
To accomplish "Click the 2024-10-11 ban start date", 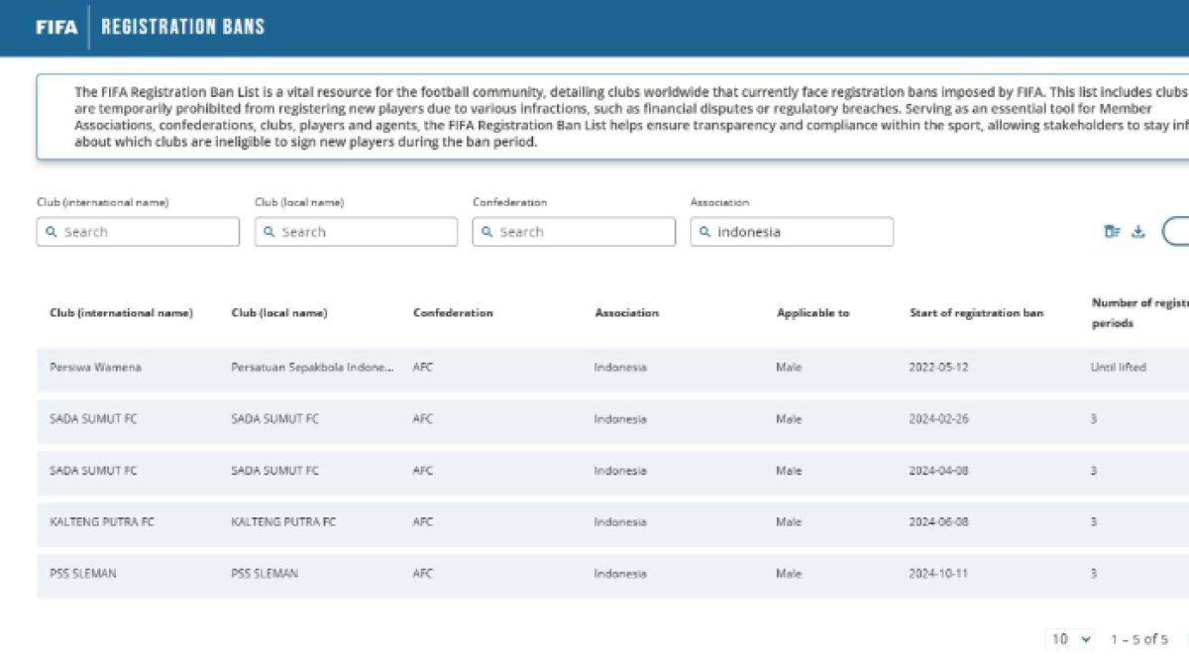I will (x=938, y=574).
